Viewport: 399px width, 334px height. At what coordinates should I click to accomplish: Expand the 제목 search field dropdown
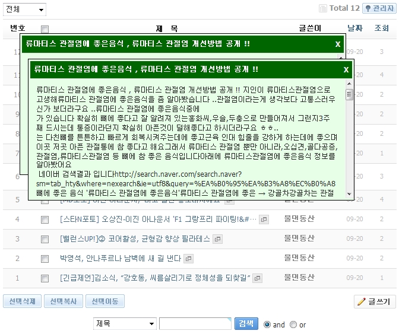coord(124,324)
